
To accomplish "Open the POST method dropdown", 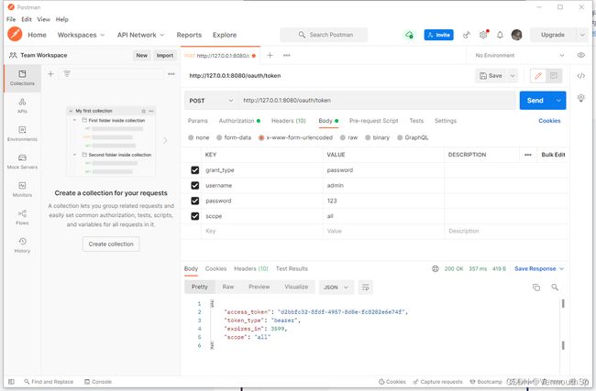I will click(x=211, y=101).
